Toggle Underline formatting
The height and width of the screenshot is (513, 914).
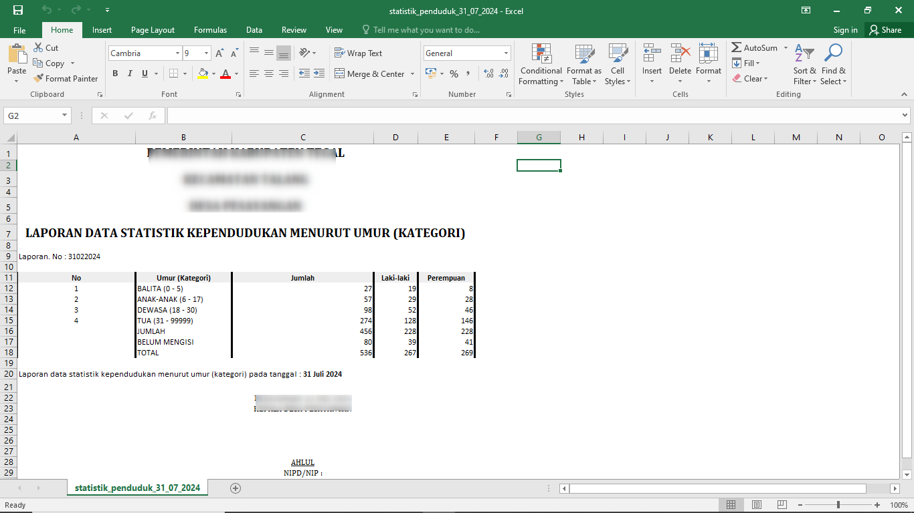coord(145,73)
